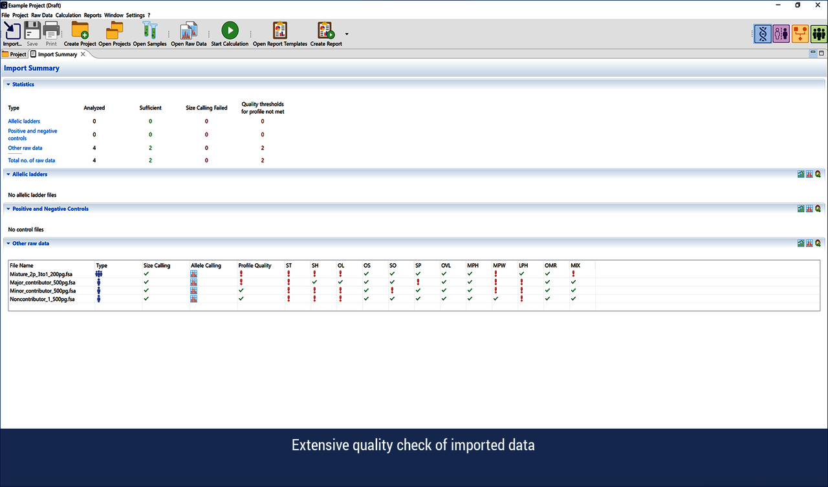This screenshot has height=487, width=828.
Task: Select the Import Summary tab
Action: [58, 54]
